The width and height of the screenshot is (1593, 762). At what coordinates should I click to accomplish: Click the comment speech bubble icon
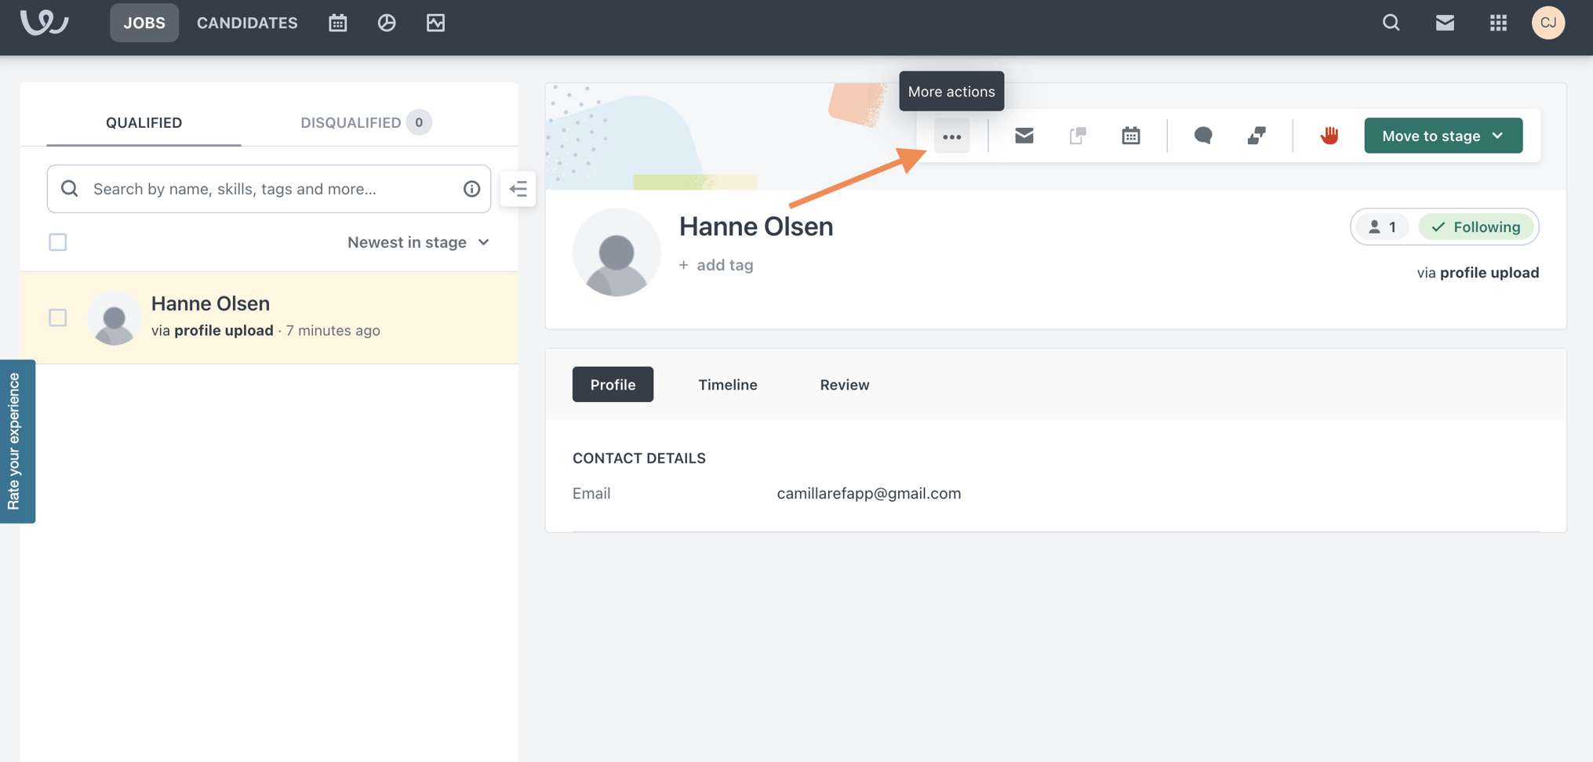point(1202,136)
